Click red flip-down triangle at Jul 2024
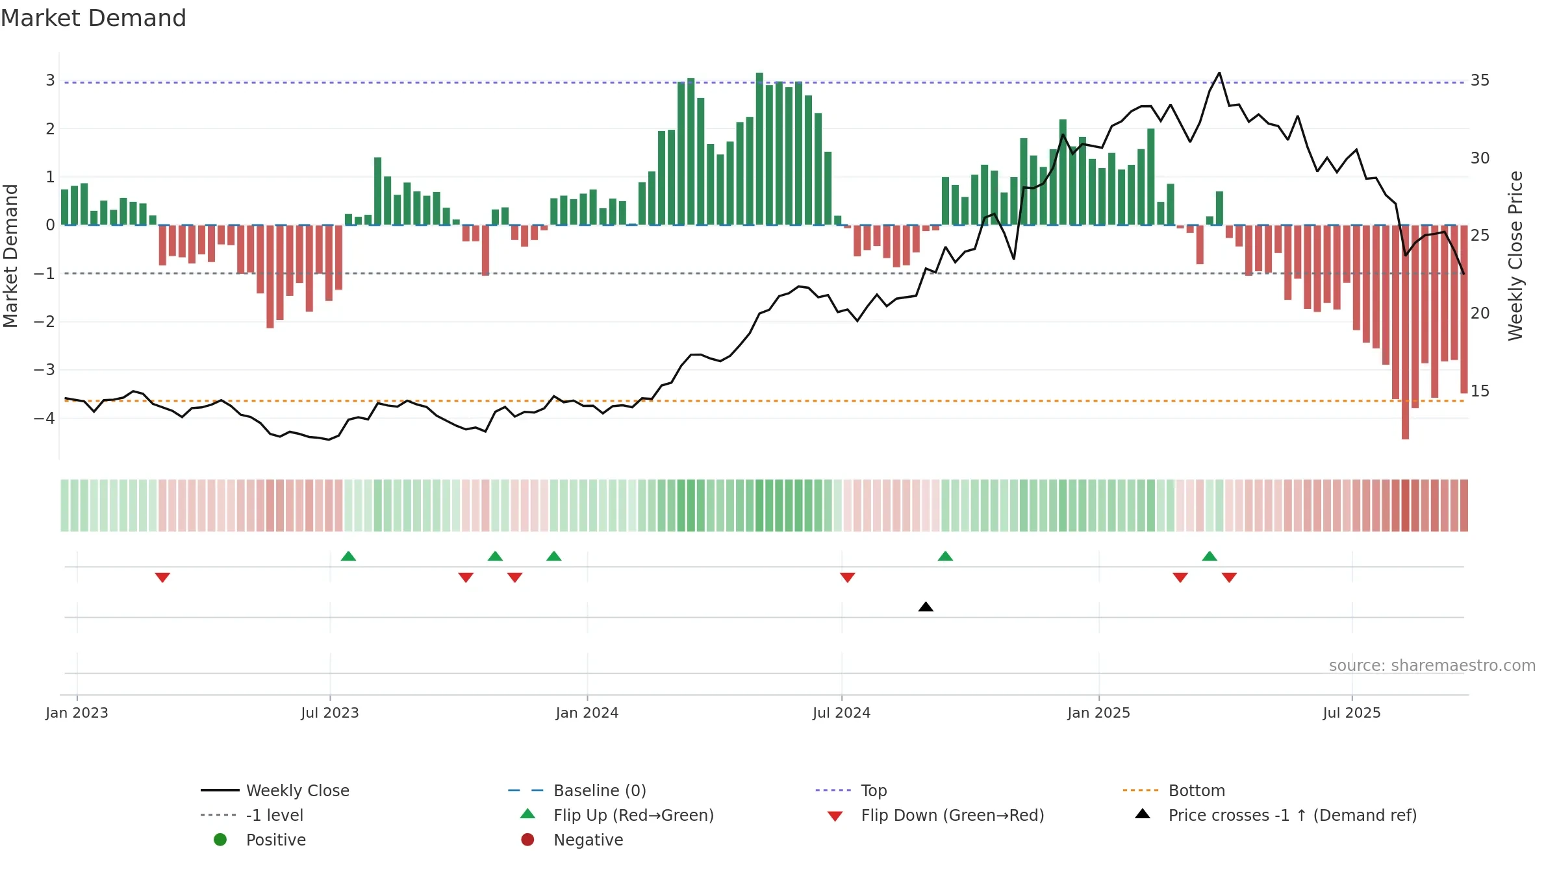The image size is (1559, 876). 848,578
